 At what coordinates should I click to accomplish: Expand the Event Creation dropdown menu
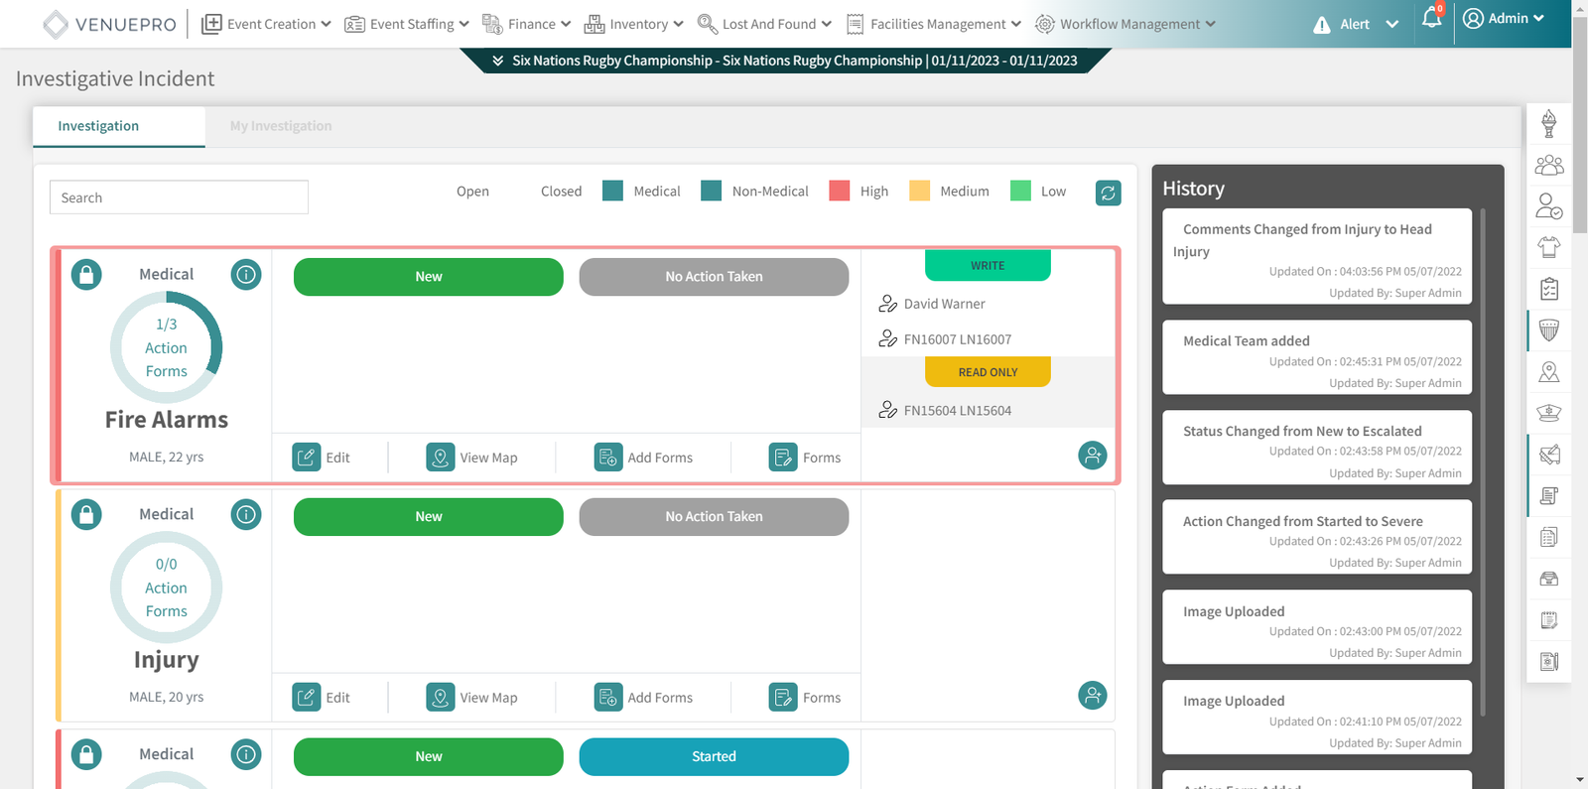[x=266, y=24]
